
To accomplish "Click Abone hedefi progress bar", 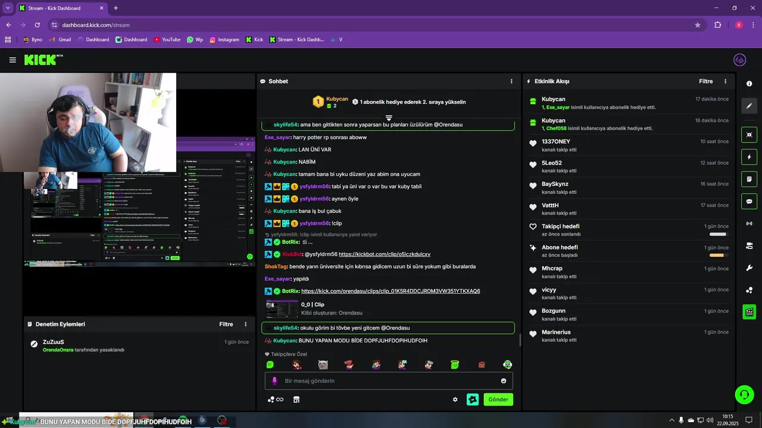I will pos(718,256).
